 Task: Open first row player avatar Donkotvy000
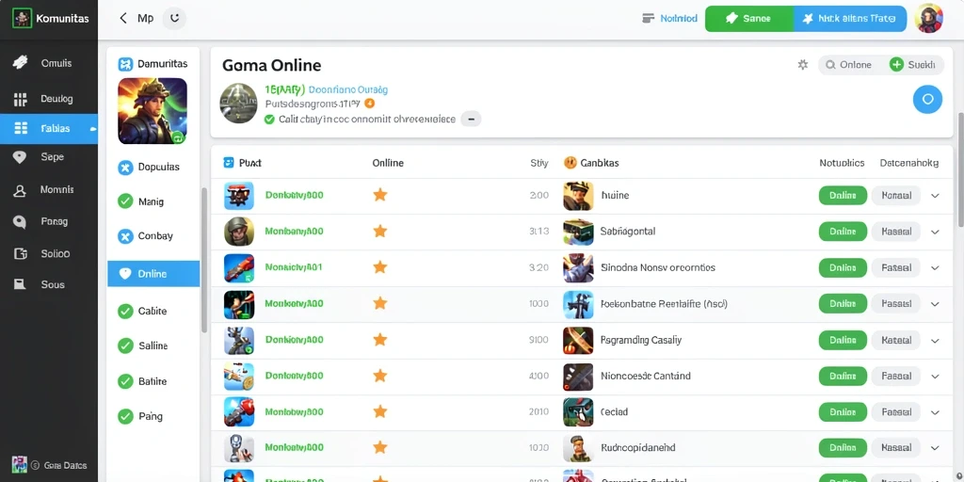coord(238,196)
